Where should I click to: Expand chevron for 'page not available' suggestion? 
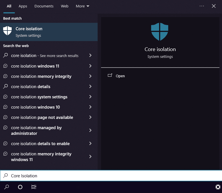pos(90,117)
